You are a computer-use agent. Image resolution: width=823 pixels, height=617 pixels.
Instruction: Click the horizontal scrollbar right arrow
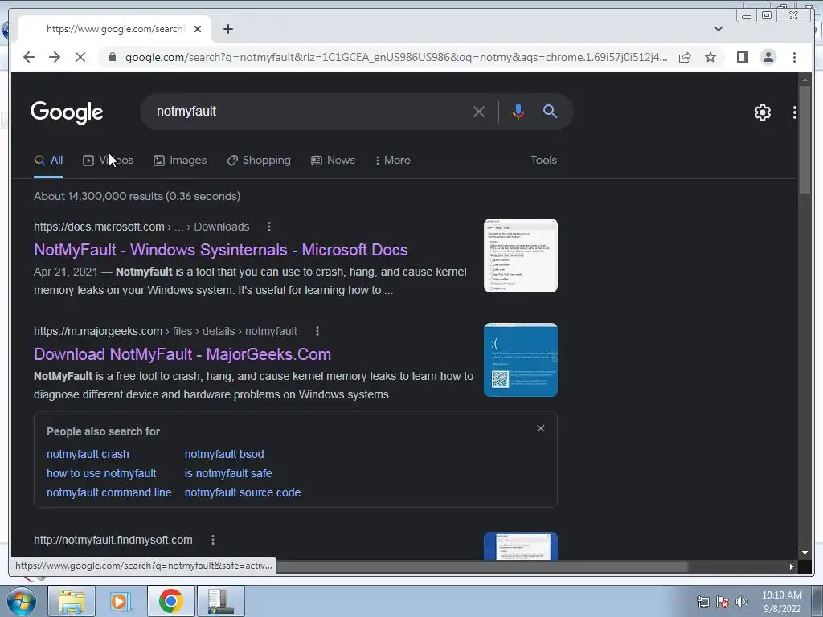point(792,566)
